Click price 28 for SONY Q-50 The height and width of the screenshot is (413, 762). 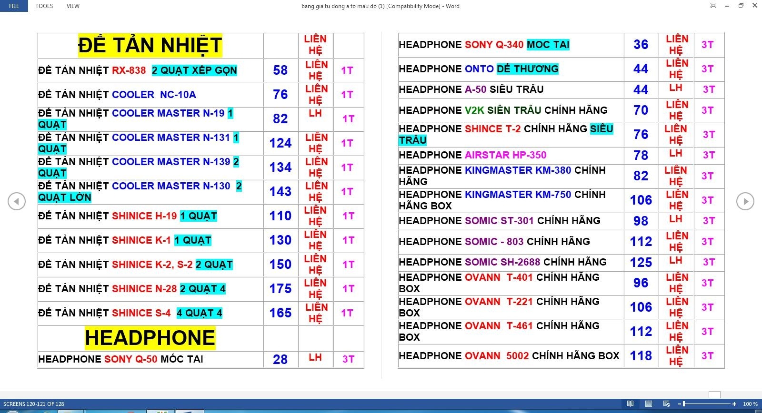click(x=281, y=360)
